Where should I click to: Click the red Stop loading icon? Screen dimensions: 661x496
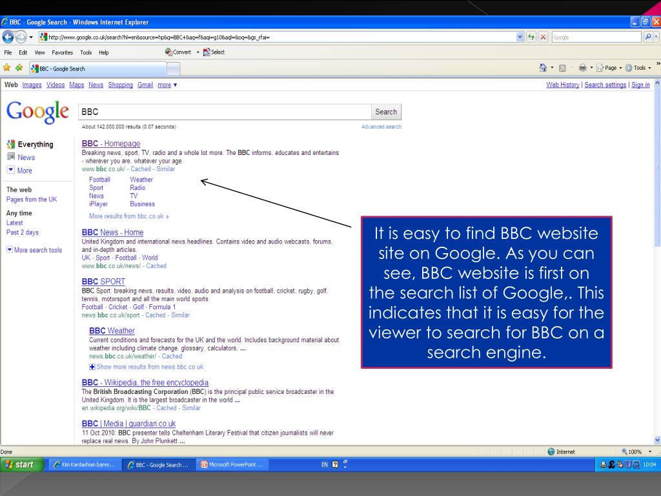tap(544, 37)
